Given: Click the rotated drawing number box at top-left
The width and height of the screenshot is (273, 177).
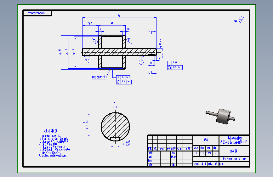Looking at the screenshot, I should coord(37,13).
